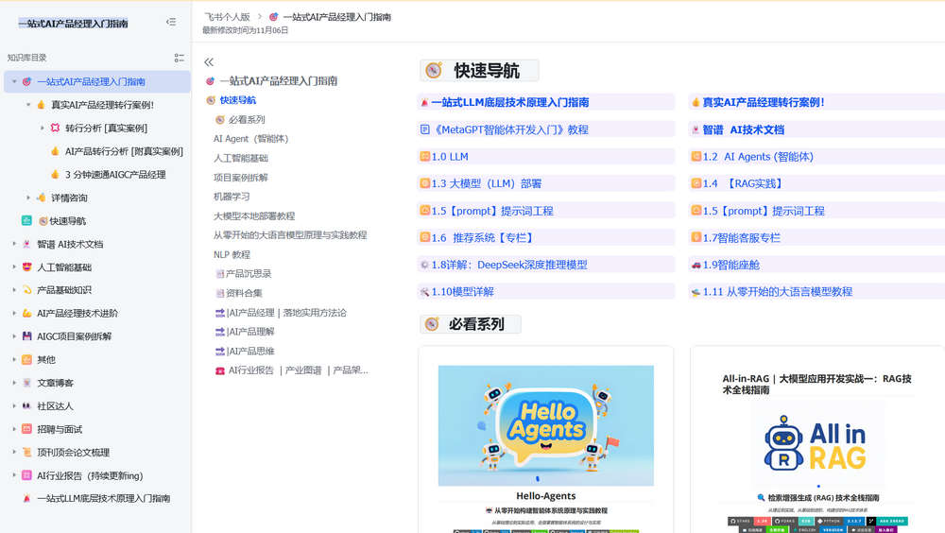Open 飞书个人版 in the breadcrumb
The width and height of the screenshot is (945, 533).
click(227, 17)
